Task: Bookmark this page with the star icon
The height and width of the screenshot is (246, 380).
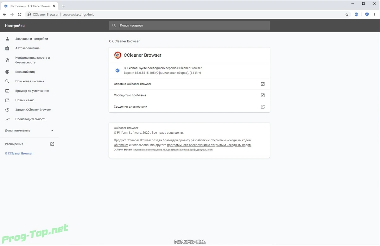Action: [x=347, y=15]
